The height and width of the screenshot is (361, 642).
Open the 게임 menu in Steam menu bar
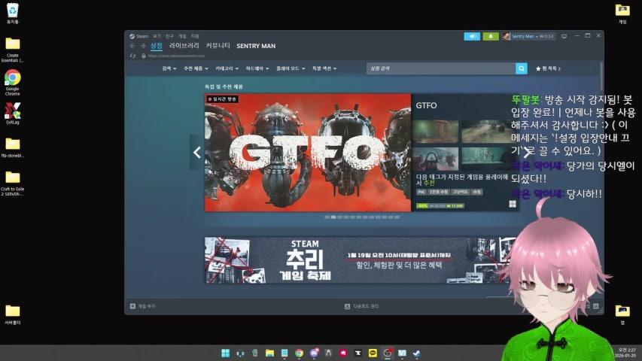pyautogui.click(x=182, y=36)
